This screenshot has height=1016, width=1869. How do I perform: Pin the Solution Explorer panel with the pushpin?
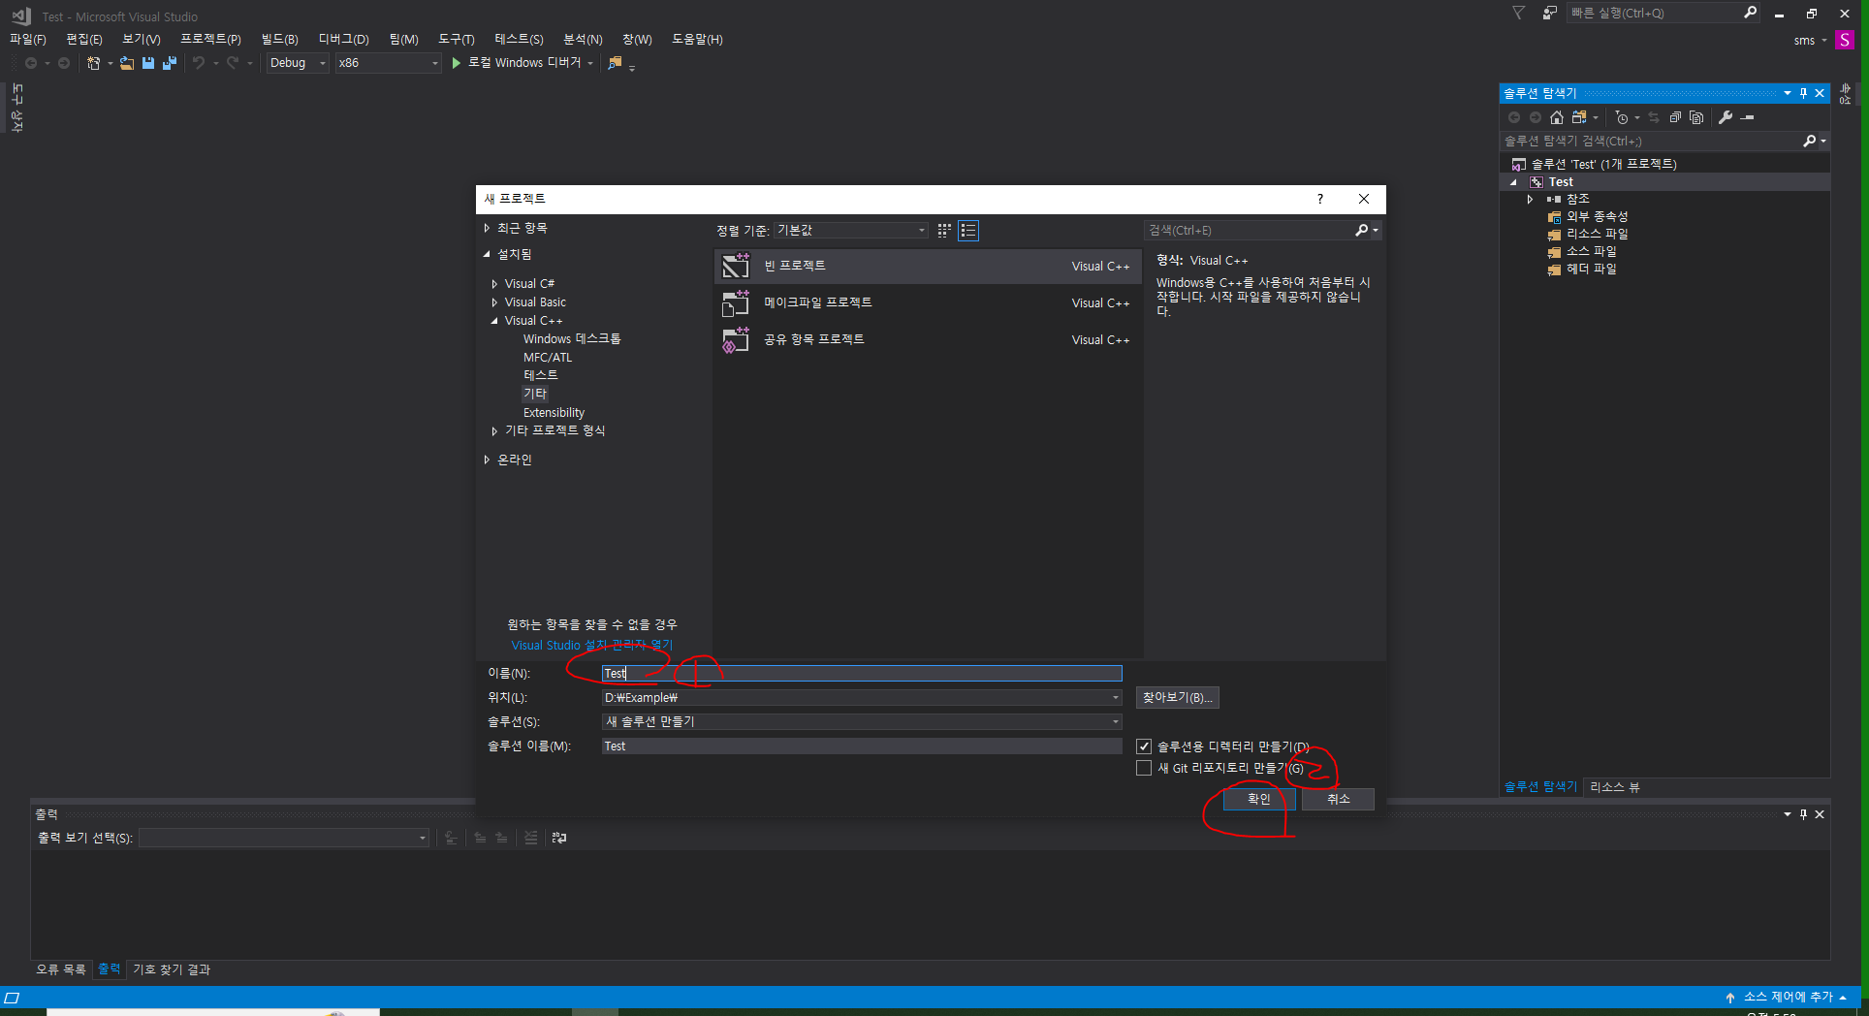(1803, 93)
